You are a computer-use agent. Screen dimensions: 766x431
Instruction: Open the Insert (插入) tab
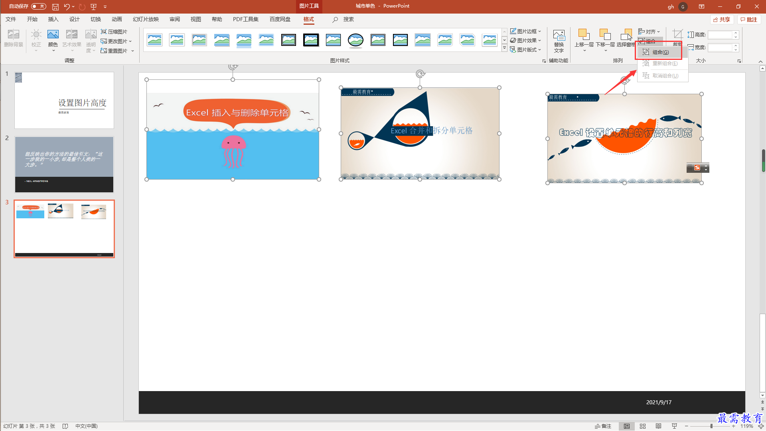click(x=53, y=20)
